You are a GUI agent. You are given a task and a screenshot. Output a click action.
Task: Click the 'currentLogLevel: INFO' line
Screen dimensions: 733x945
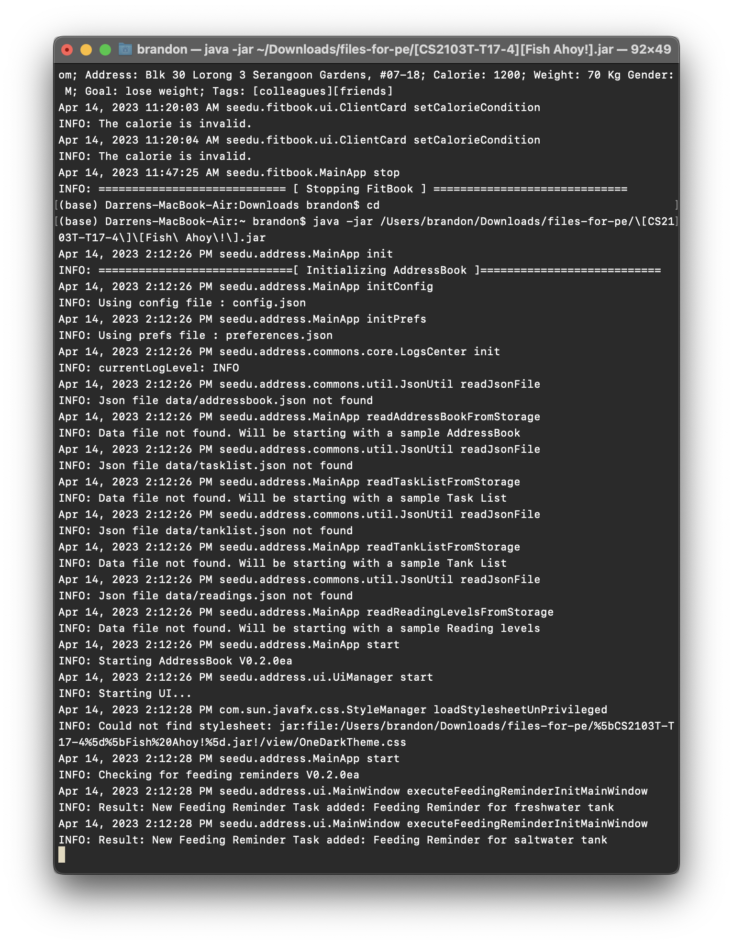[x=149, y=368]
